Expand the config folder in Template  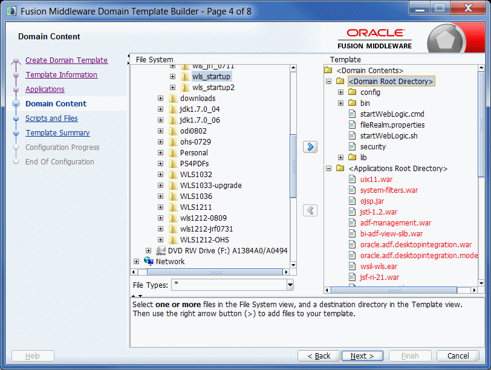pos(340,92)
